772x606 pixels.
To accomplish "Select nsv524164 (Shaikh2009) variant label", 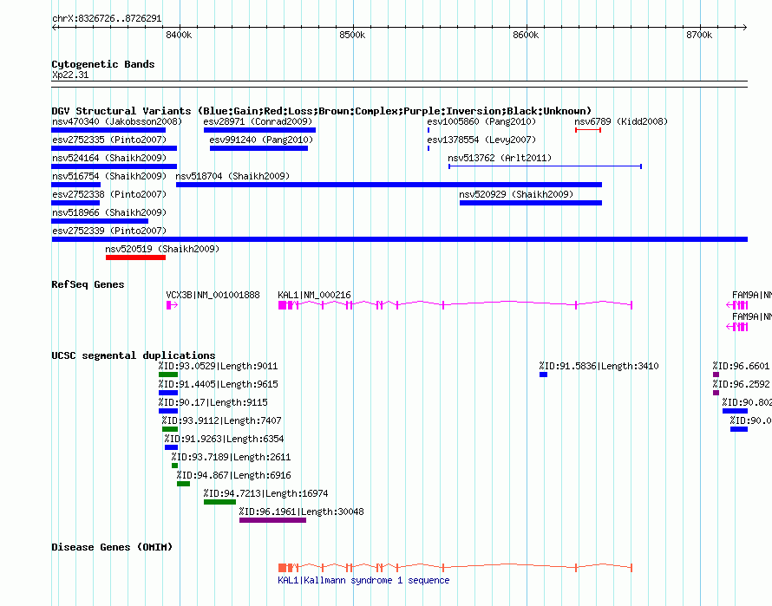I will click(109, 158).
